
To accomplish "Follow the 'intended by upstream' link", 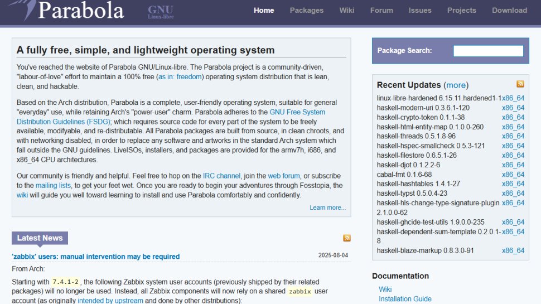I will [110, 300].
